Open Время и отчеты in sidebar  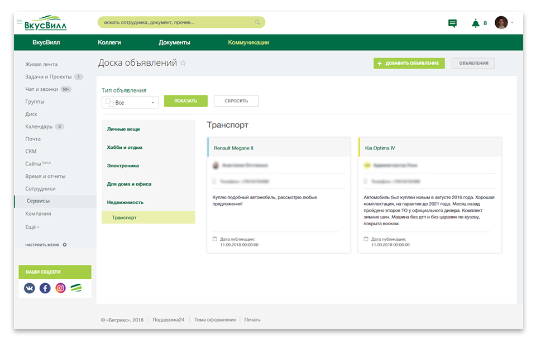[x=45, y=176]
